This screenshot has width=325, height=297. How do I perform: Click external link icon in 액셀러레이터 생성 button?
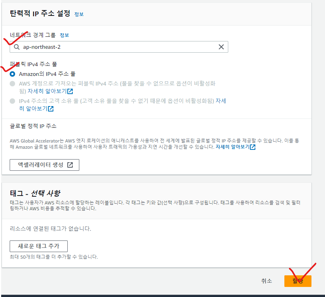point(70,165)
